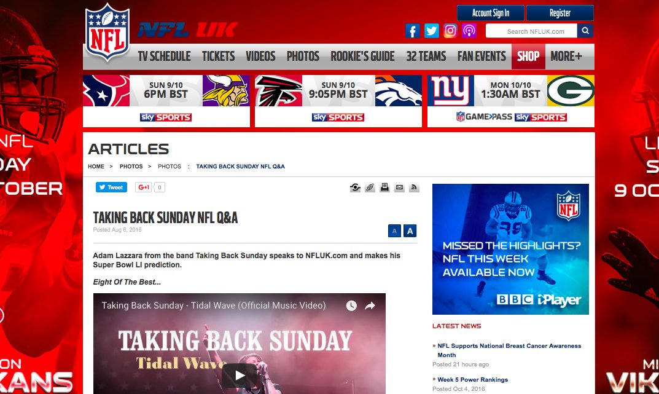Image resolution: width=659 pixels, height=394 pixels.
Task: Submit search with the magnifier icon
Action: (x=585, y=31)
